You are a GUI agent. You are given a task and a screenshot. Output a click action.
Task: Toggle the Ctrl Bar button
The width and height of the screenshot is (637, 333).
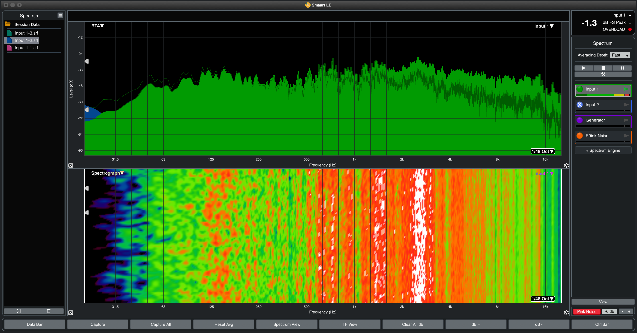pos(602,324)
